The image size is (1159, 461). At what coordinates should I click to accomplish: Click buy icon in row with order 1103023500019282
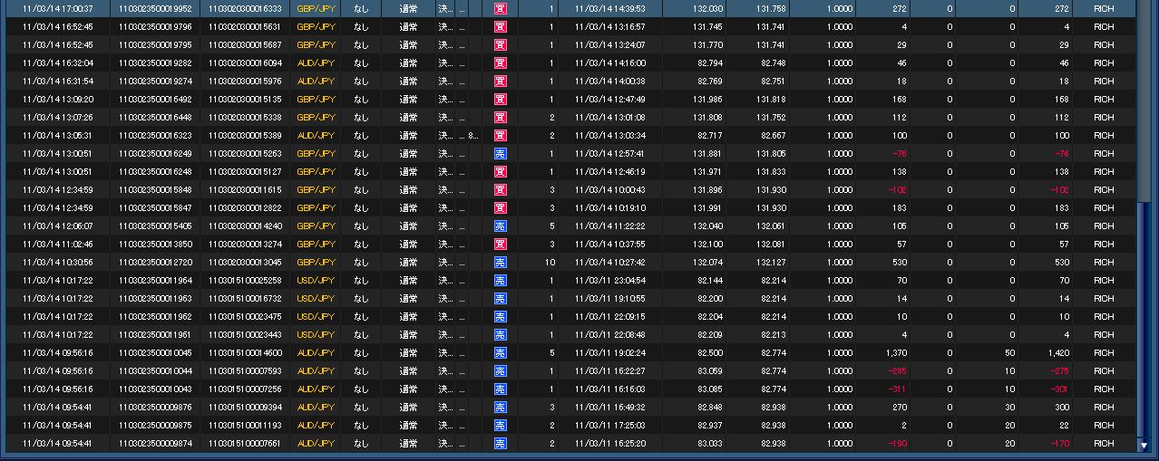click(500, 63)
